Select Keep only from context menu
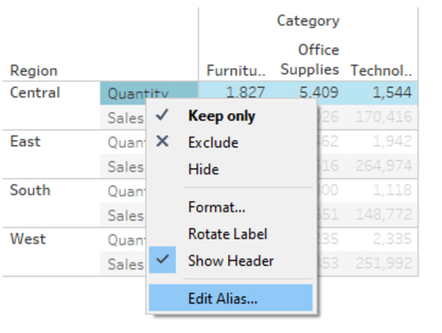The height and width of the screenshot is (333, 442). (x=221, y=116)
